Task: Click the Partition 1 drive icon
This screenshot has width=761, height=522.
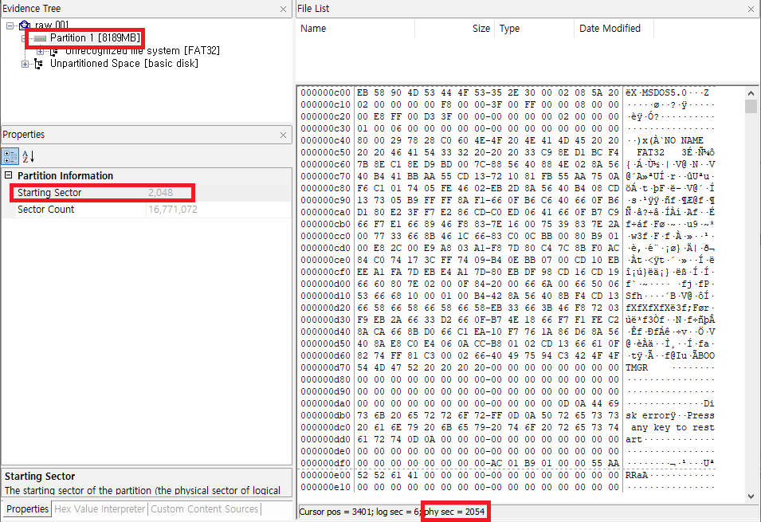Action: [x=40, y=38]
